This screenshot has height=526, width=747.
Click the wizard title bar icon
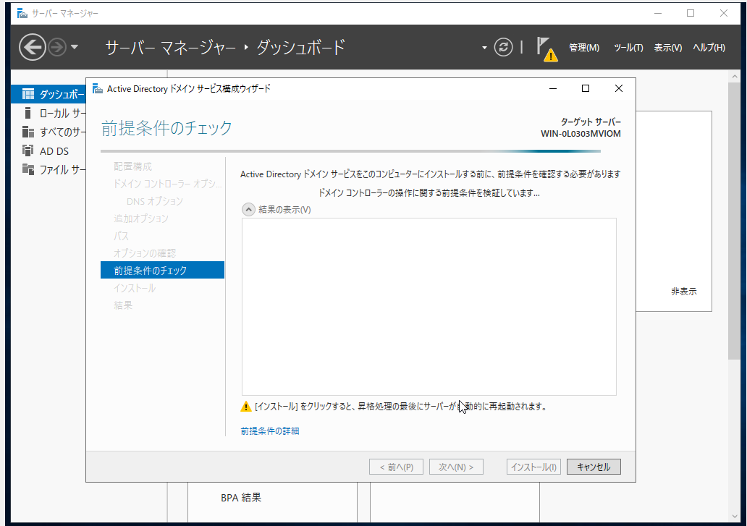[98, 88]
